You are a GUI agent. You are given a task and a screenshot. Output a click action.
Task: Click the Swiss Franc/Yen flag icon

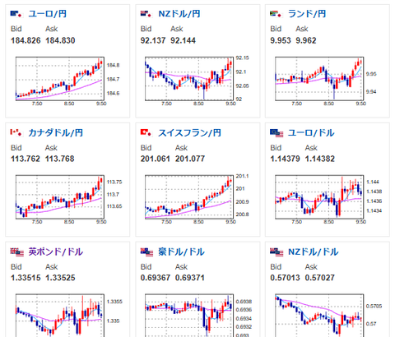[146, 133]
